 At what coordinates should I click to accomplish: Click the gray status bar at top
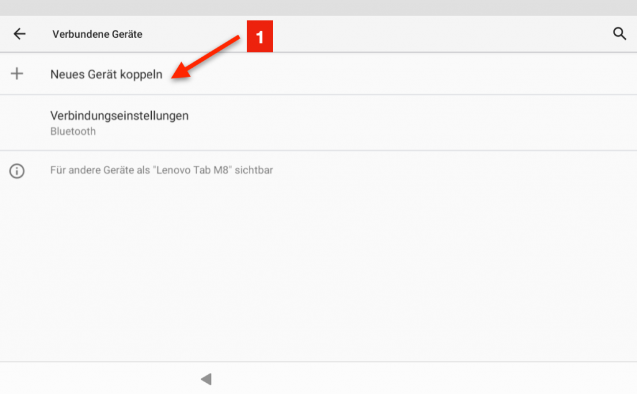pos(318,7)
